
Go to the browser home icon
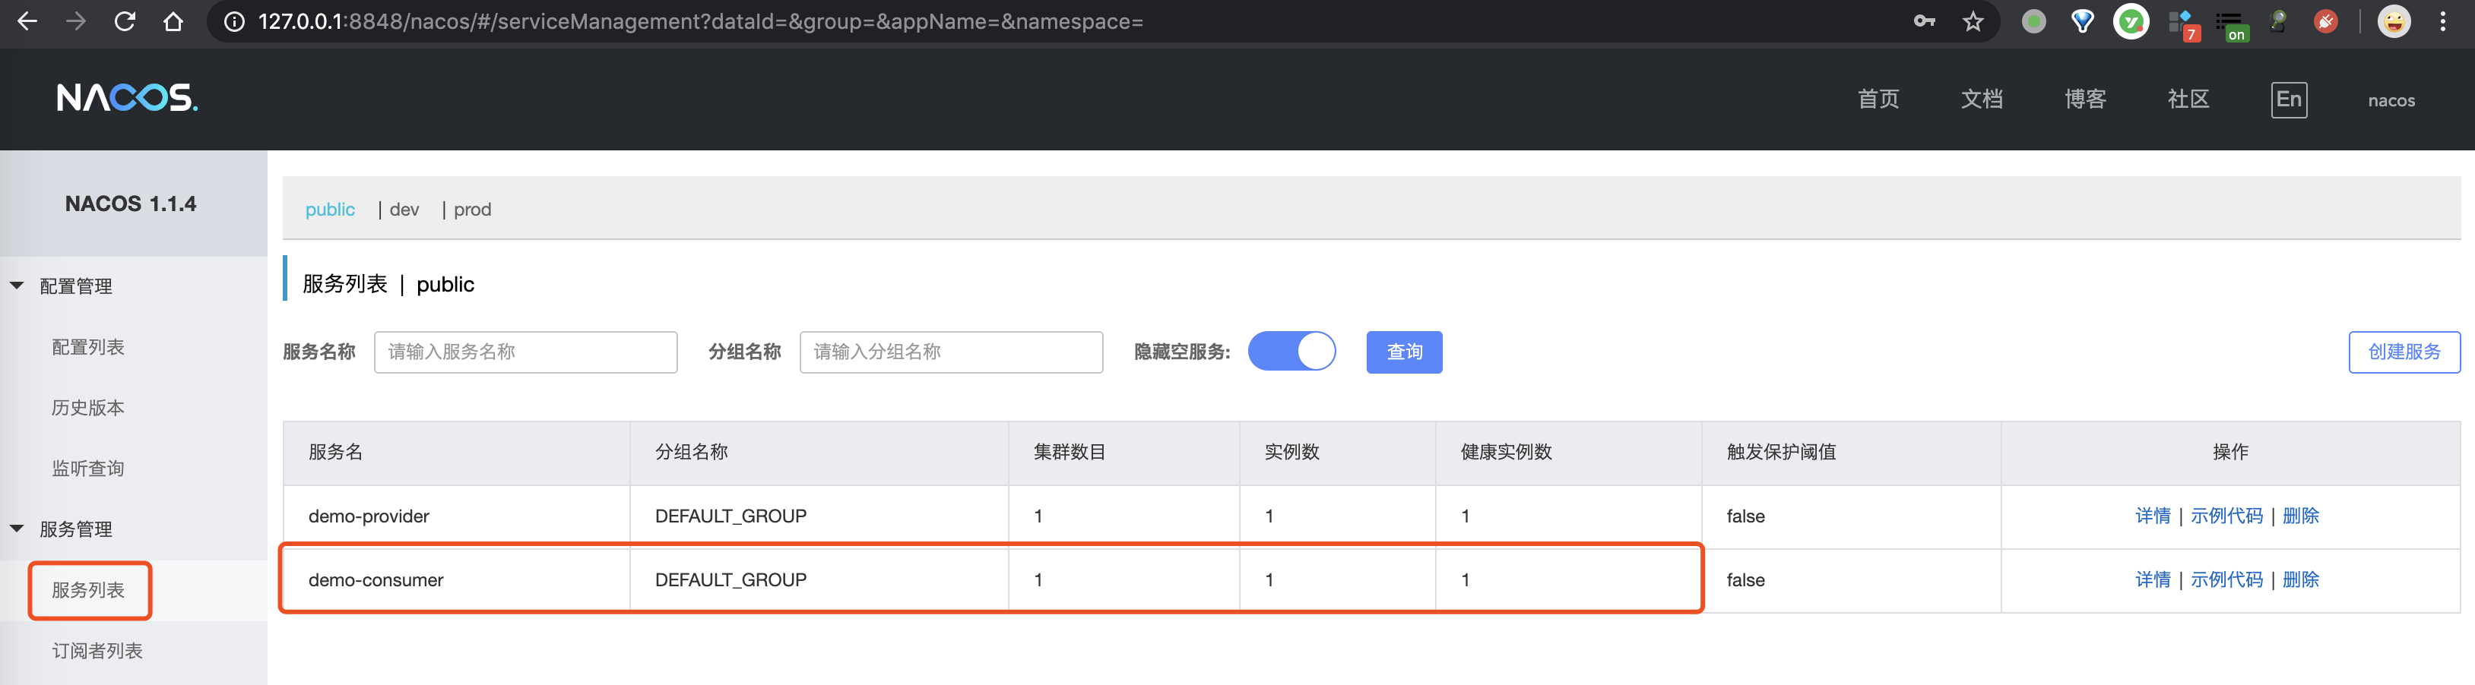tap(173, 21)
